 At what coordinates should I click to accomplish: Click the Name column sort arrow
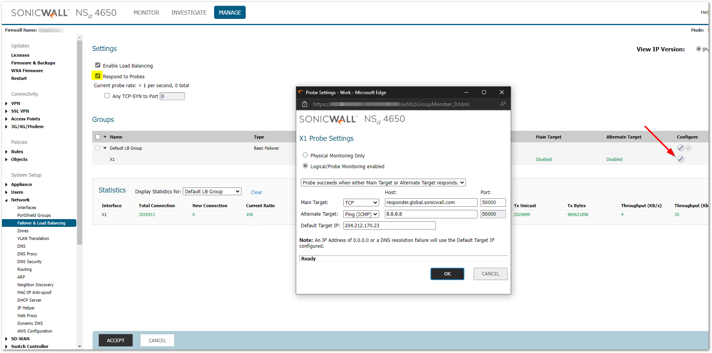coord(105,137)
